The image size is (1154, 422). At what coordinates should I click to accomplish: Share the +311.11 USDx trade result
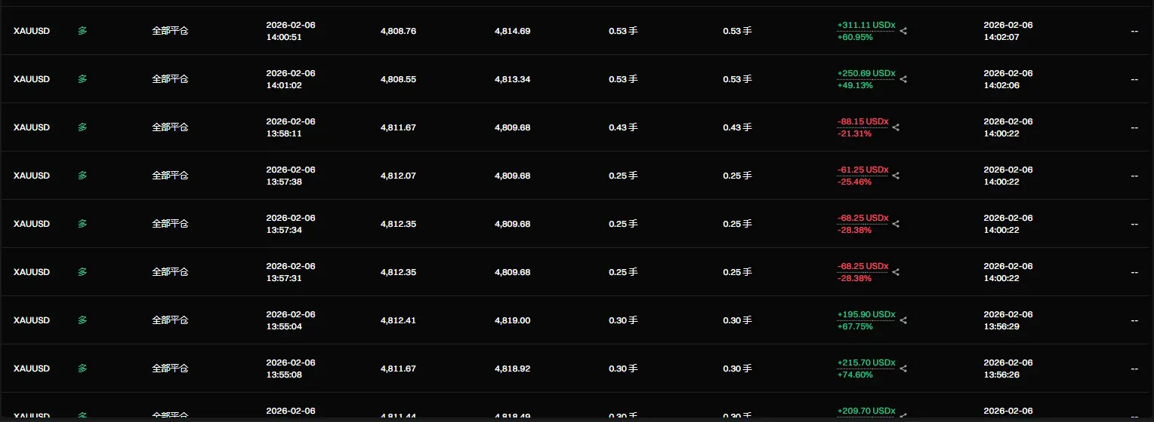coord(904,31)
